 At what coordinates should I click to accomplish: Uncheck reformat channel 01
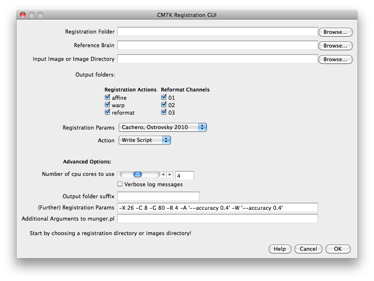click(164, 98)
